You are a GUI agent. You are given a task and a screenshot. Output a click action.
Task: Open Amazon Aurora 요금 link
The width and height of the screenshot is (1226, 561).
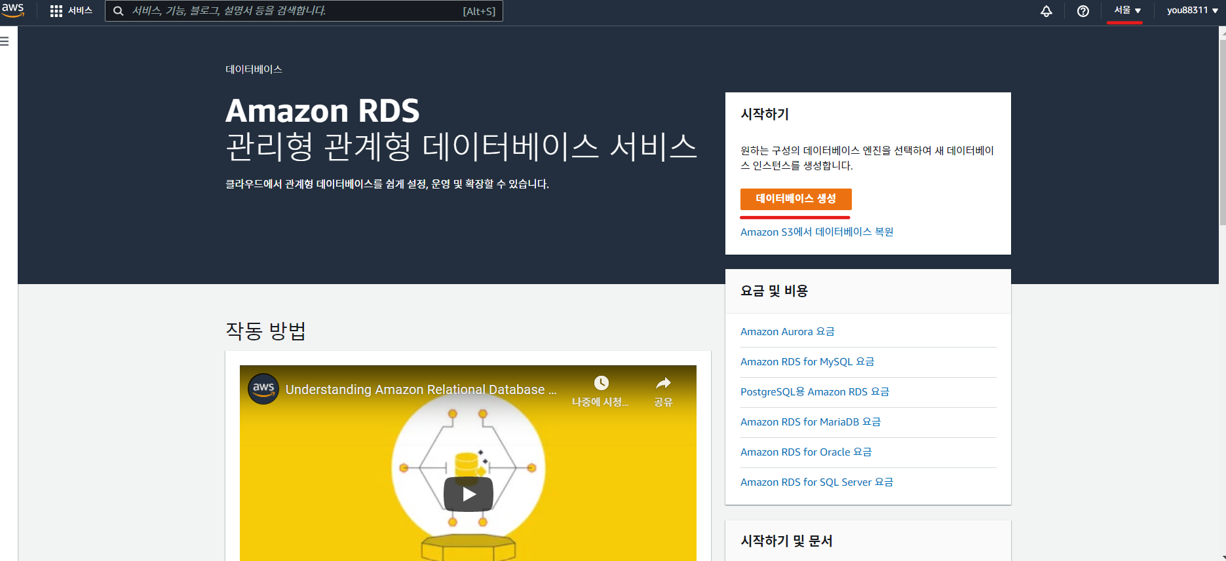[788, 332]
